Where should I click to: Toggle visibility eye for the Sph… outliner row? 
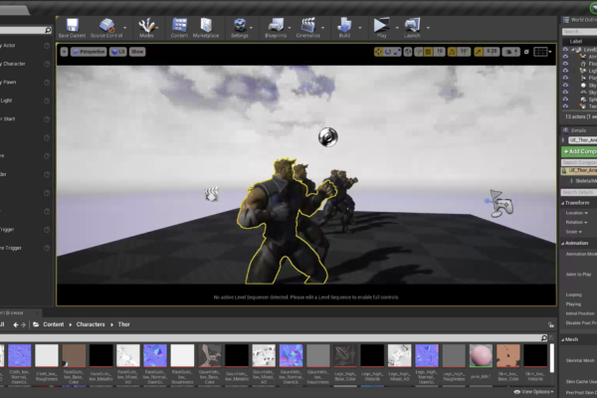tap(565, 99)
